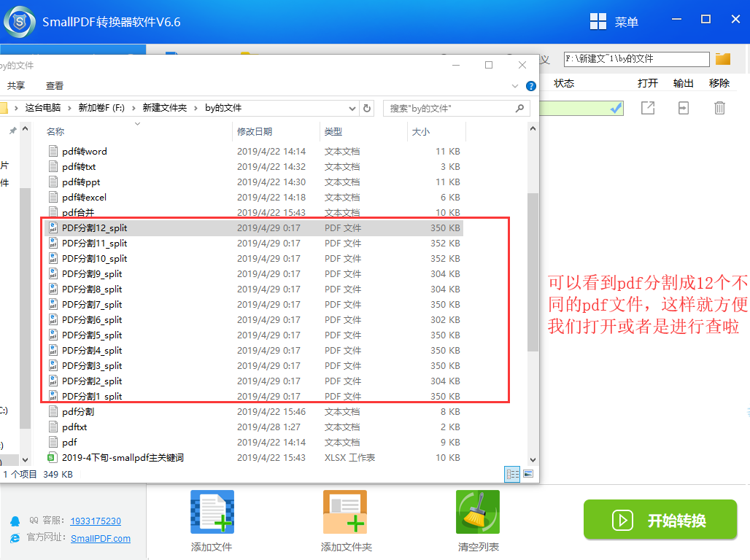Image resolution: width=750 pixels, height=560 pixels.
Task: Click the search magnifier icon
Action: 520,109
